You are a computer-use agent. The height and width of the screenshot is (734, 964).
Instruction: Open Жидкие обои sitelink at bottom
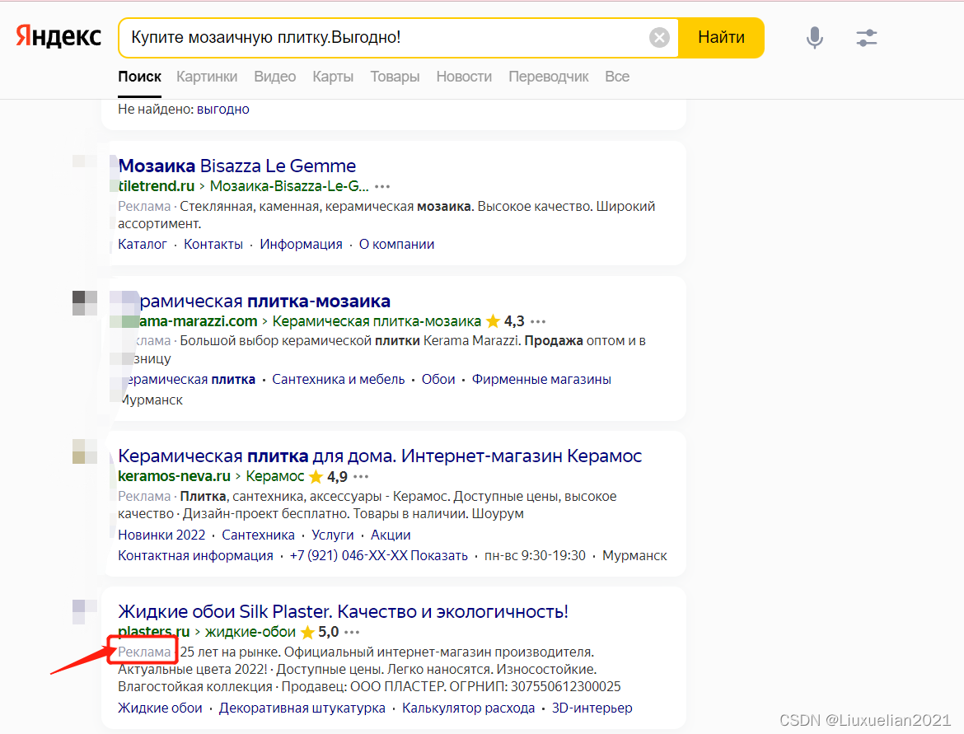tap(160, 708)
